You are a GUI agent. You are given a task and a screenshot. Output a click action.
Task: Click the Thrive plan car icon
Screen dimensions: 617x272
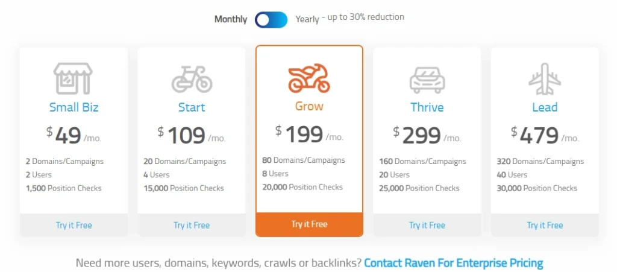pos(427,78)
